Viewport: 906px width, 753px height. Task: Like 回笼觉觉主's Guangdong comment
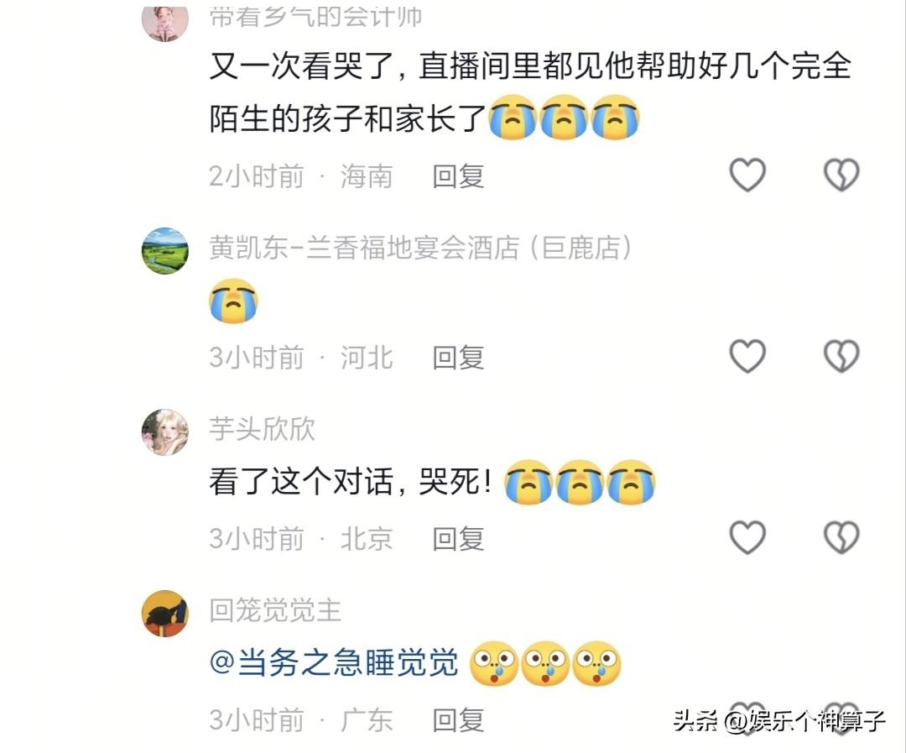click(747, 719)
